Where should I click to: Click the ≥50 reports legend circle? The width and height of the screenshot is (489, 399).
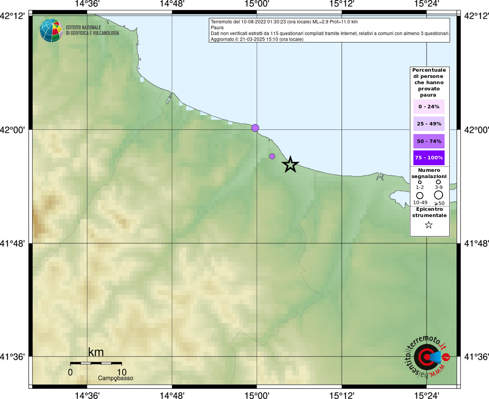(439, 195)
